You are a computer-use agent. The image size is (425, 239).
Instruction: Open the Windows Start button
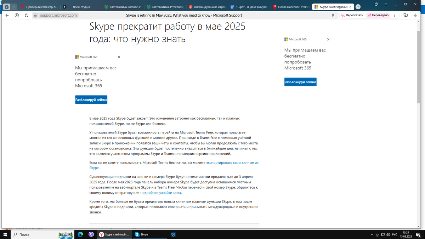(5, 234)
